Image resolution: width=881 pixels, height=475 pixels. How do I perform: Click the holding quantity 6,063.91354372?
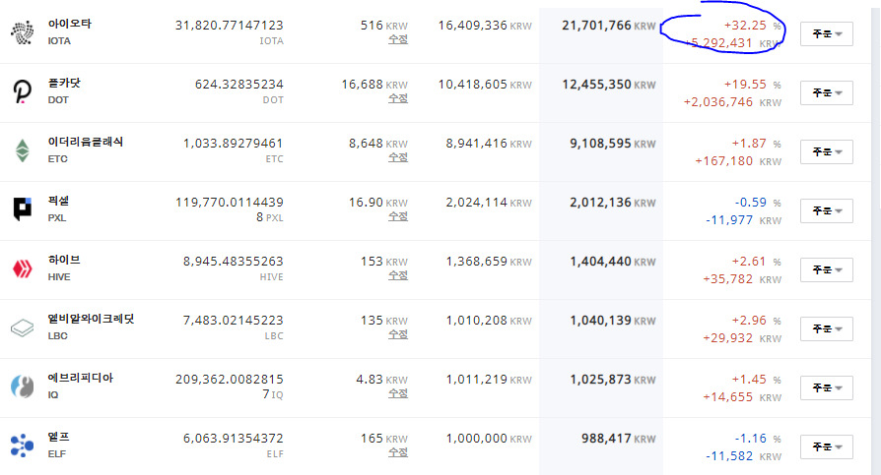pos(234,438)
